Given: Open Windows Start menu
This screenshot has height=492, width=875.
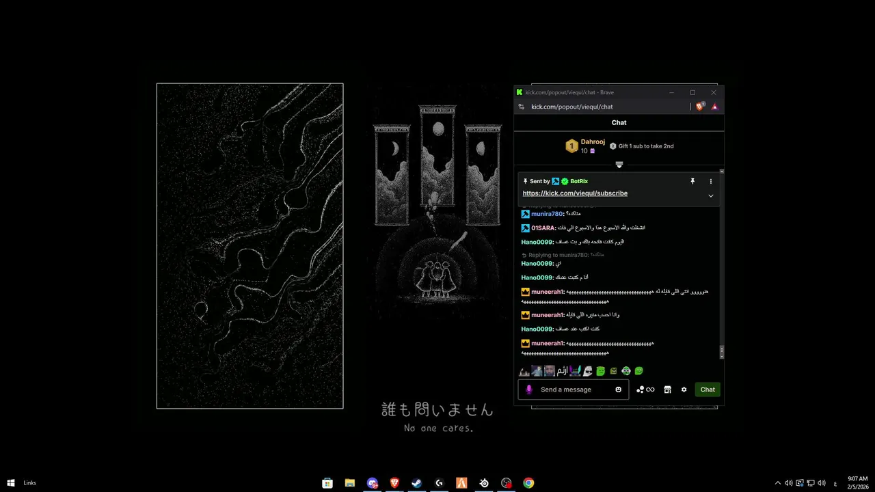Looking at the screenshot, I should pyautogui.click(x=11, y=483).
